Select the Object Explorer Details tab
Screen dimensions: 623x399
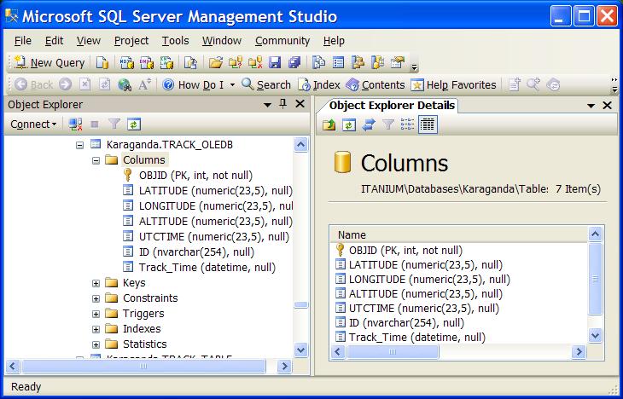click(392, 105)
